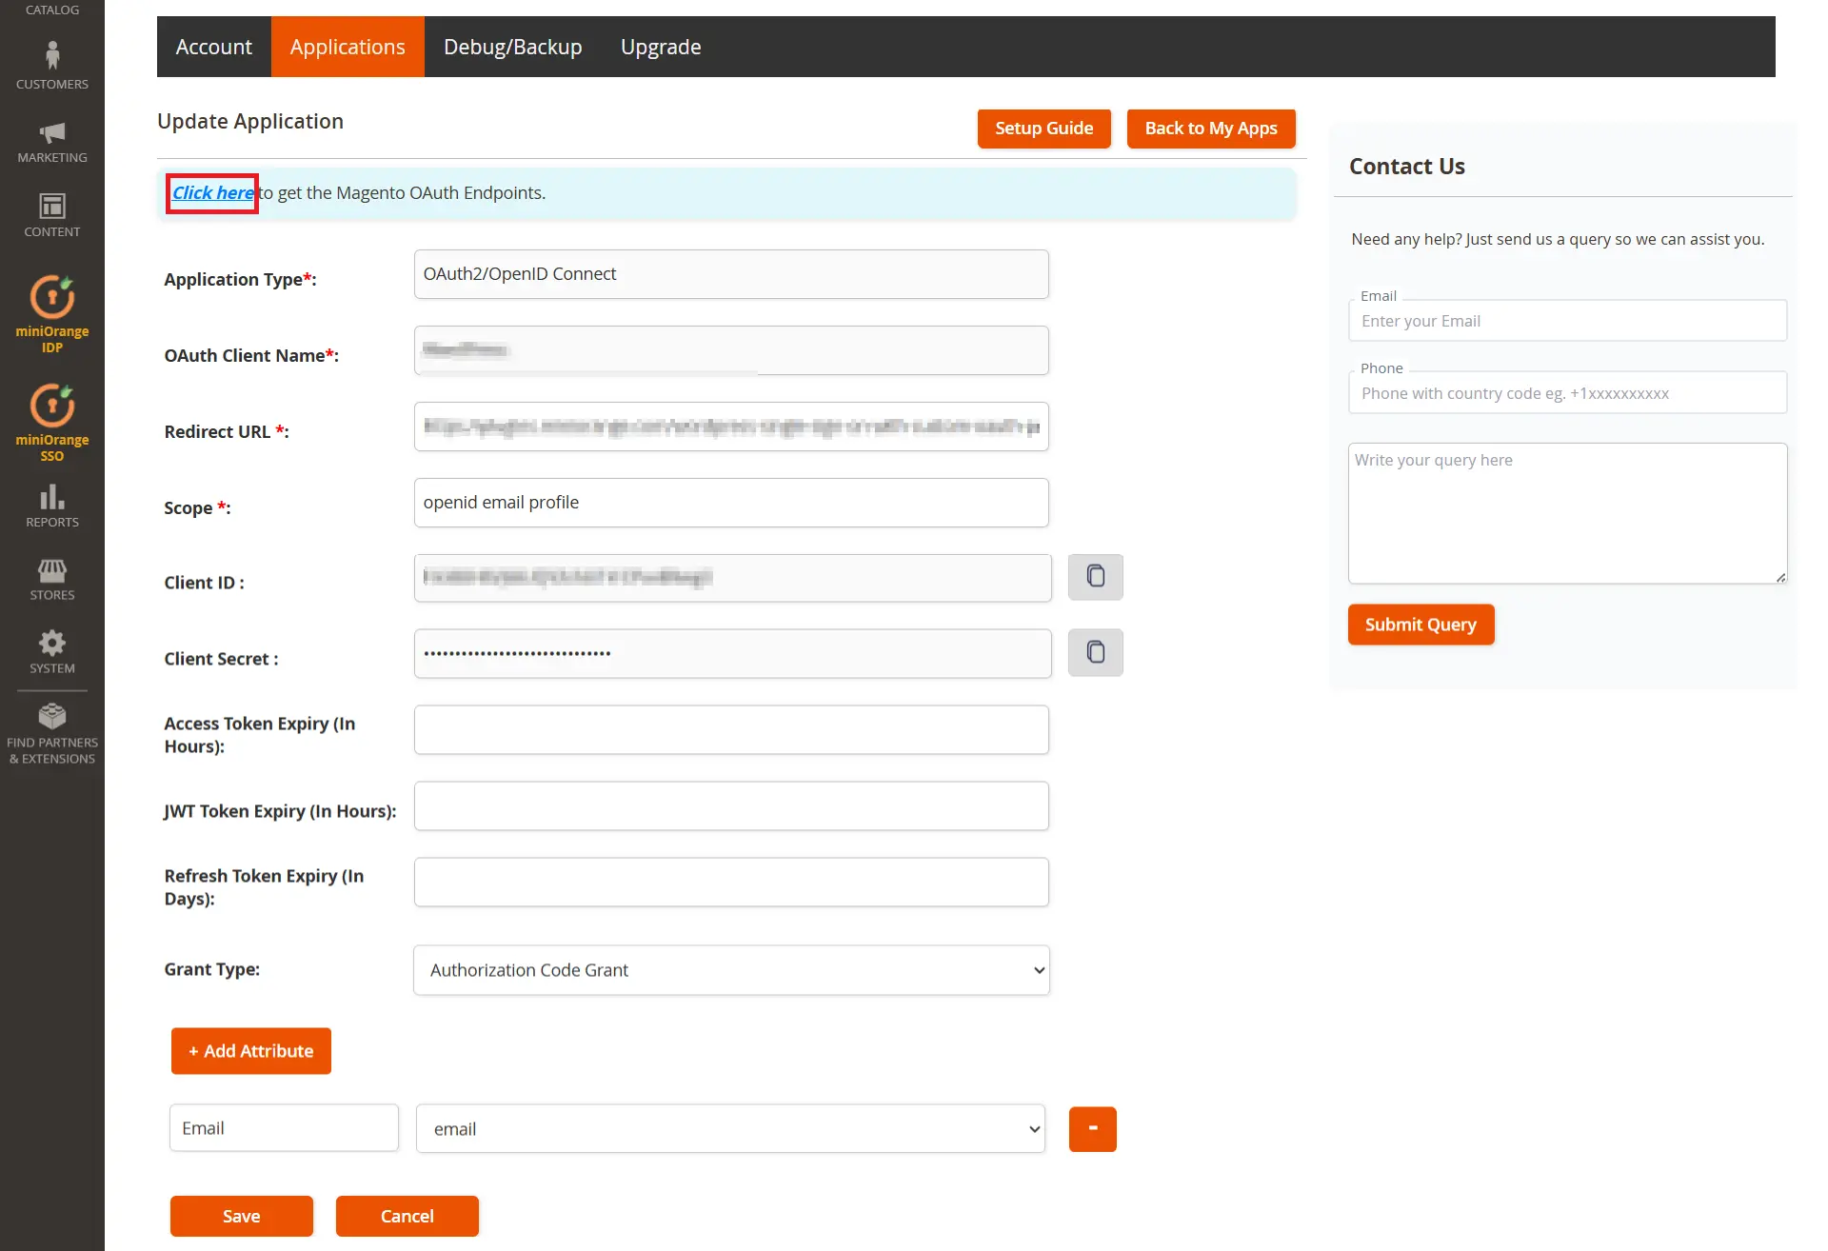Copy the Client Secret to clipboard
This screenshot has height=1251, width=1828.
(1095, 653)
